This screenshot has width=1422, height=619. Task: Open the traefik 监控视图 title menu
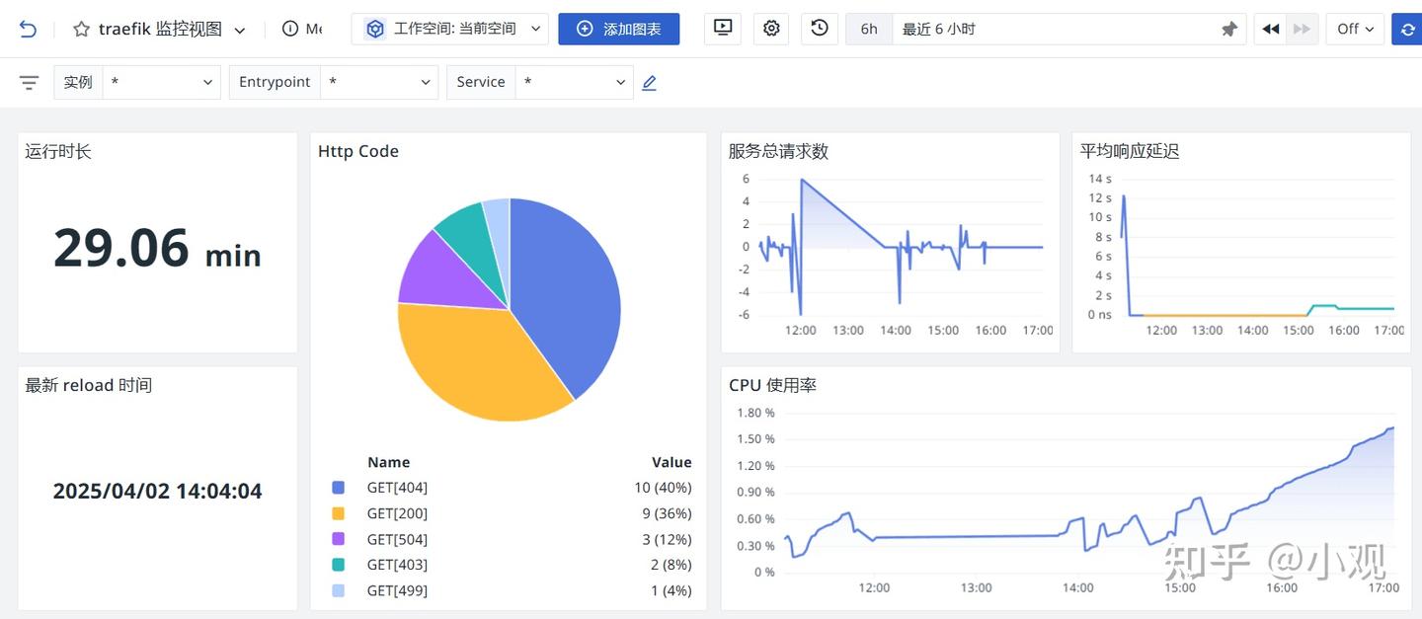click(239, 29)
